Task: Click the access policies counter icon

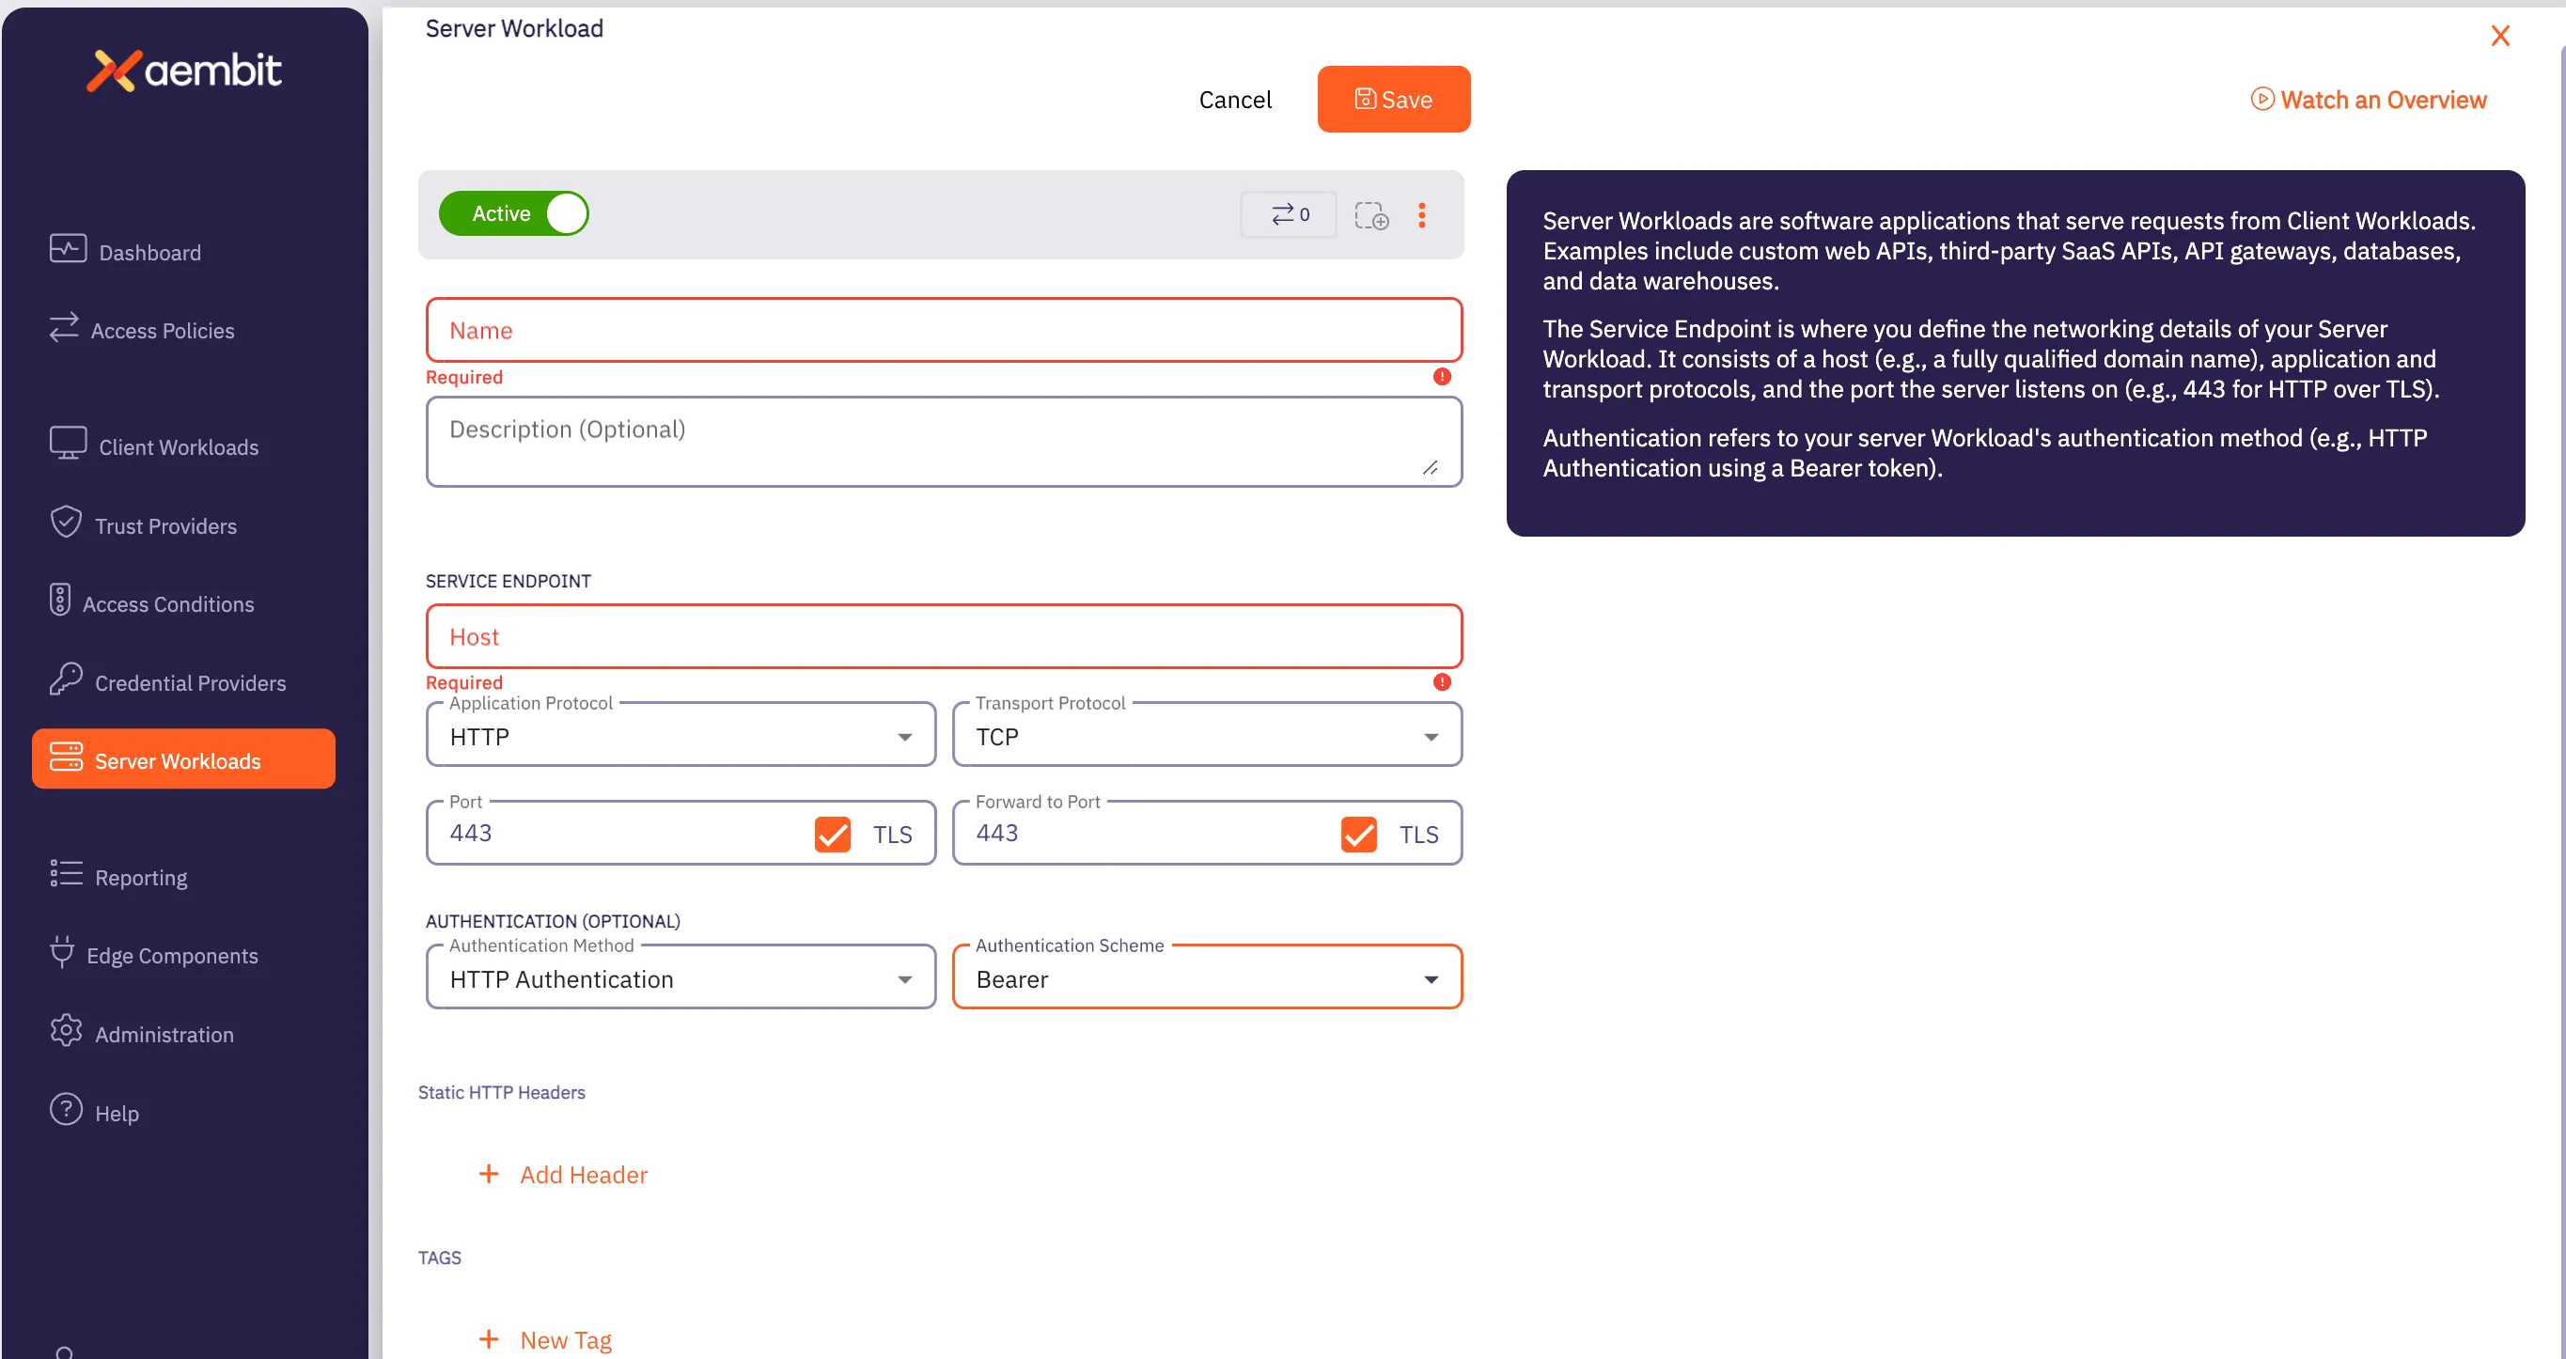Action: [x=1287, y=214]
